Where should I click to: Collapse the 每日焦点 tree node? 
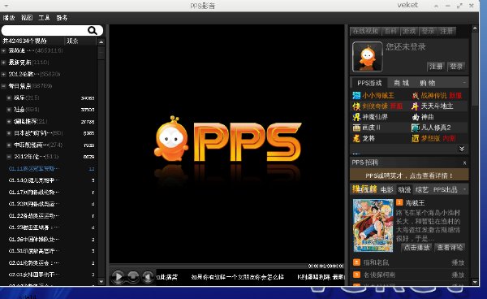click(4, 86)
